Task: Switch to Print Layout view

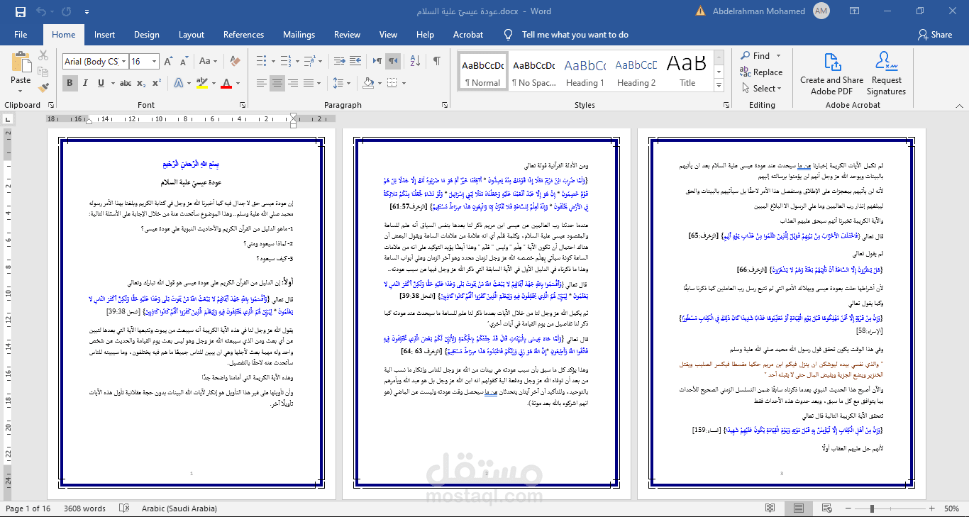Action: pyautogui.click(x=798, y=508)
